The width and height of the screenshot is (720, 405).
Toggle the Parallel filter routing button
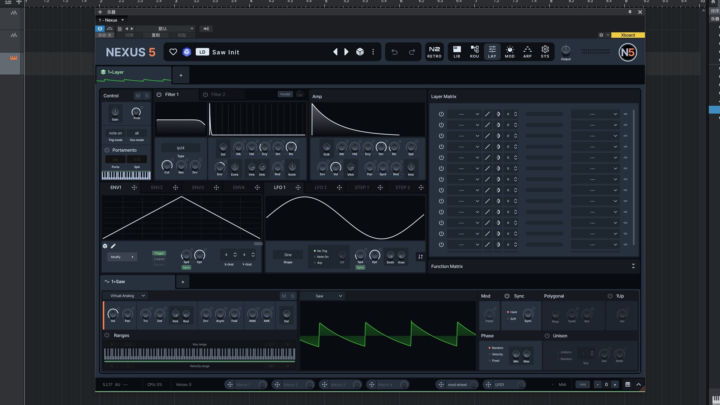(285, 94)
